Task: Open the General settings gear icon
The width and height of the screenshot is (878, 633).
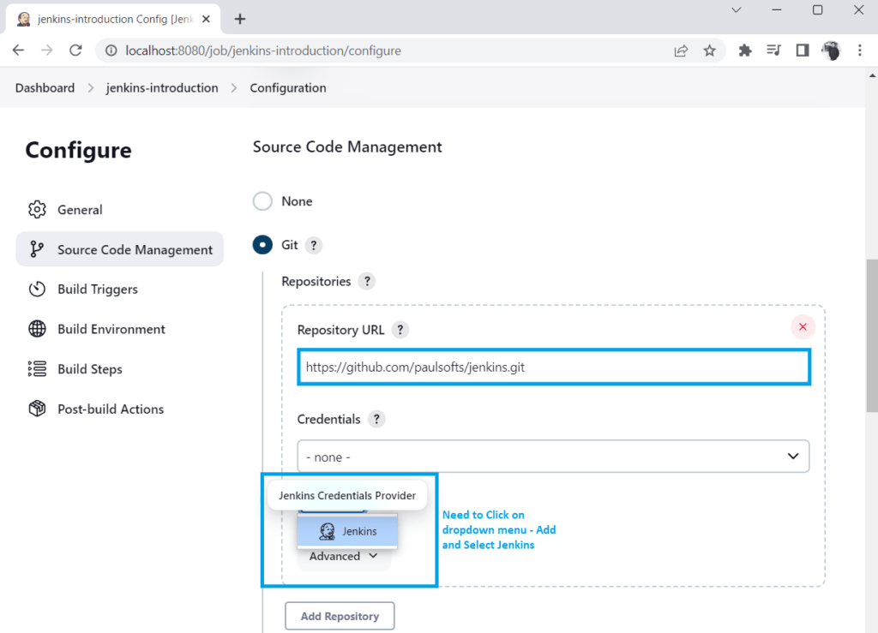Action: coord(37,209)
